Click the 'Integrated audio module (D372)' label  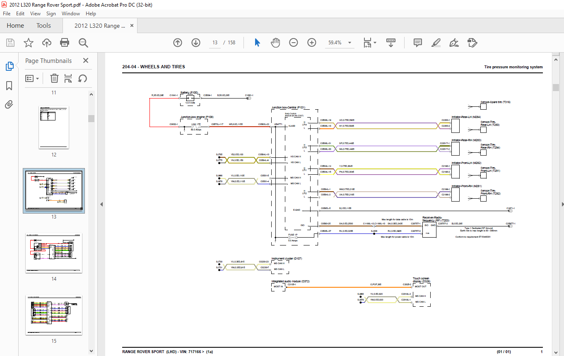point(290,281)
